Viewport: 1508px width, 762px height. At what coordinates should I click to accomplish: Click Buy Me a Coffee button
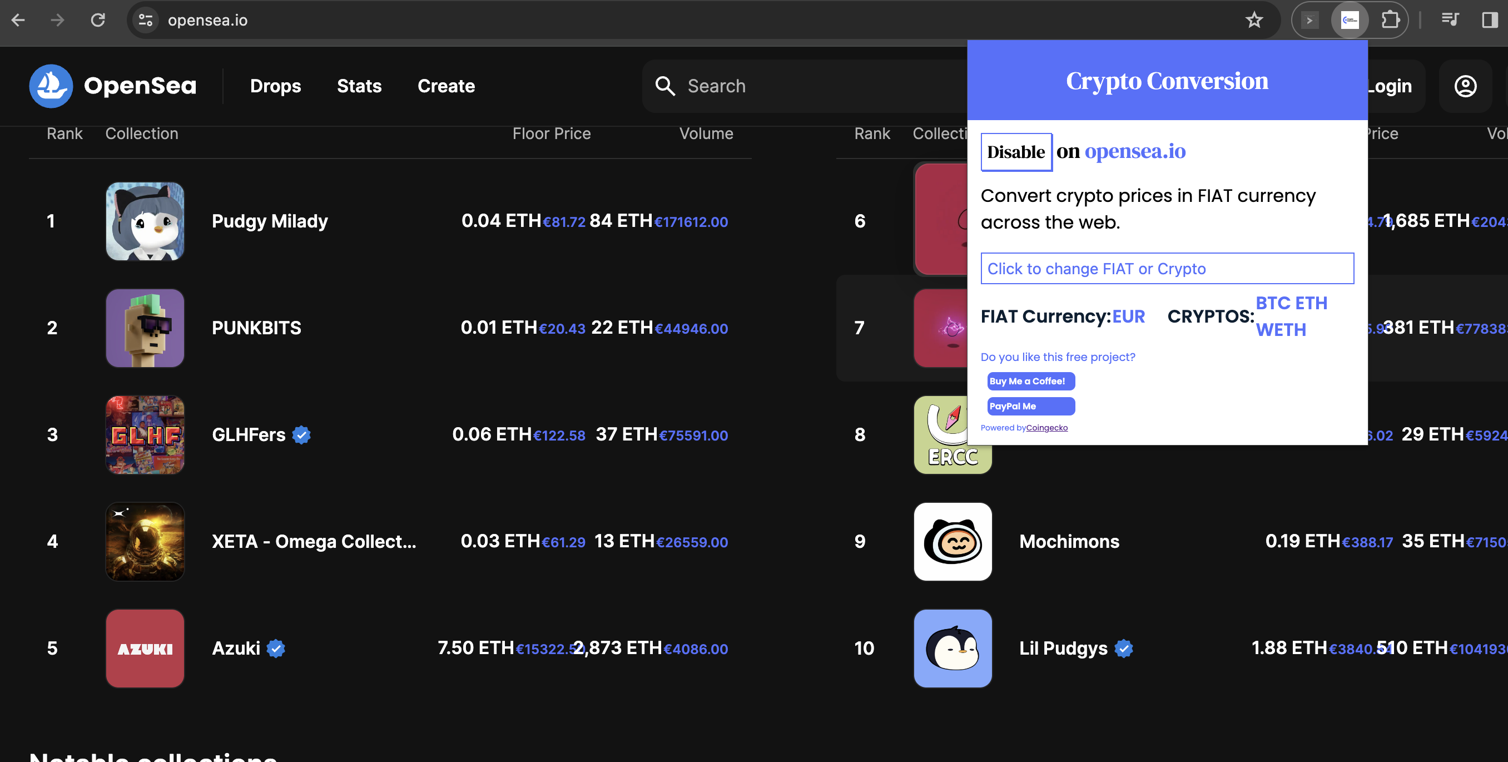coord(1030,380)
